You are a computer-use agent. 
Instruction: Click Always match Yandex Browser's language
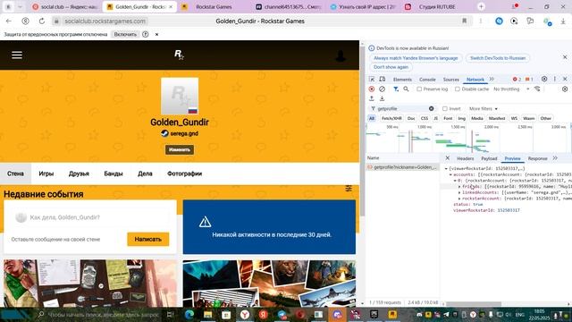pos(416,58)
